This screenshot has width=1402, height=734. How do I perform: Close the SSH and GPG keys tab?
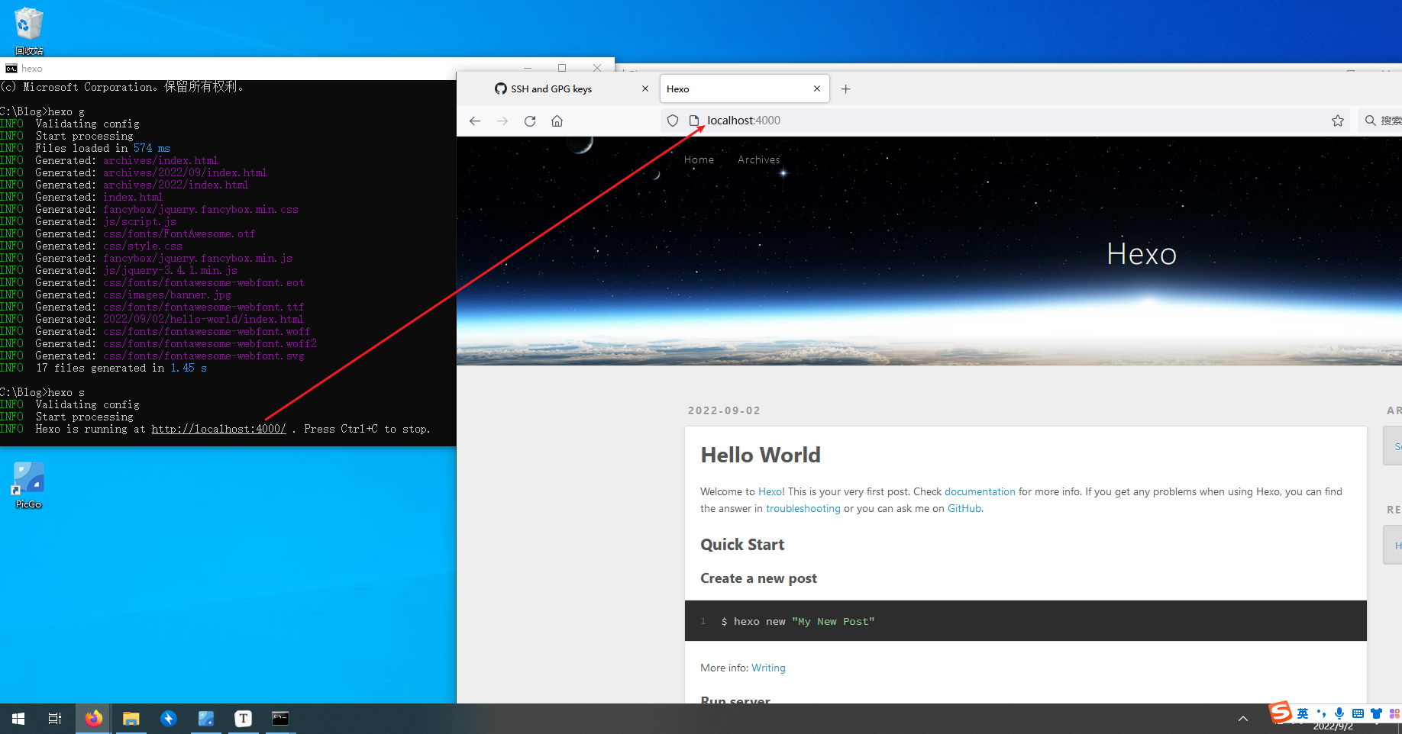click(645, 89)
